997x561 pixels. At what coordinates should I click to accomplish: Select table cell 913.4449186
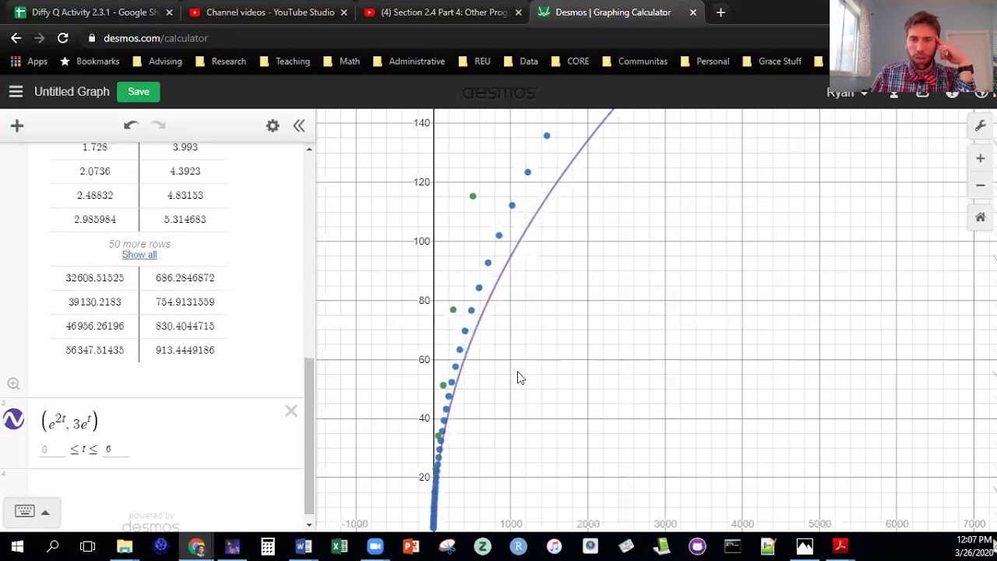[185, 350]
